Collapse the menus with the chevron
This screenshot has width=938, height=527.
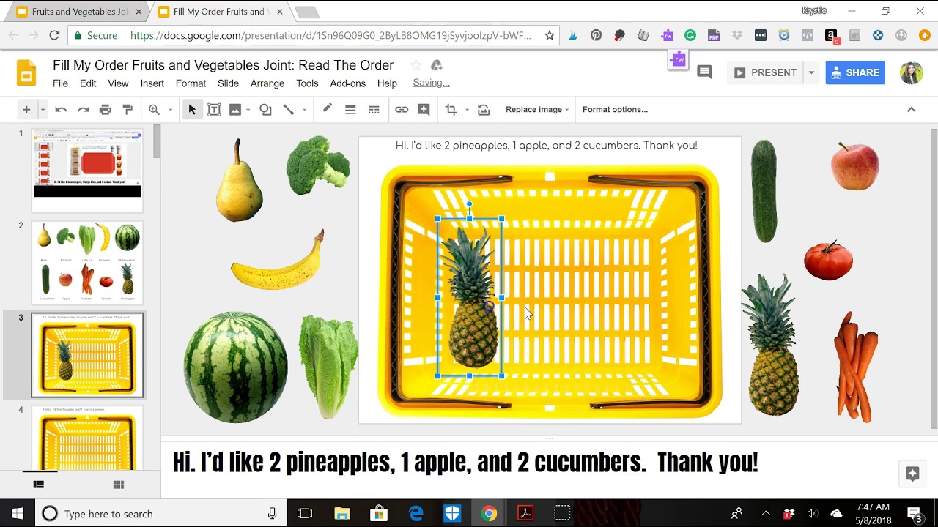point(911,110)
